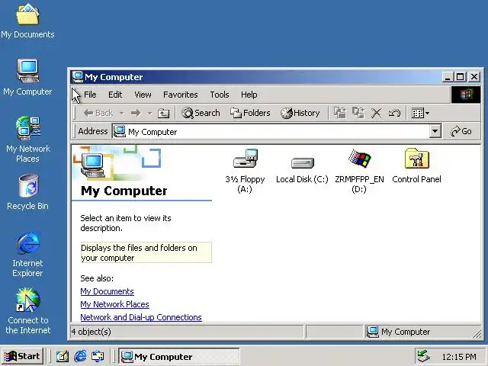Select the Internet Explorer desktop icon

click(x=27, y=254)
